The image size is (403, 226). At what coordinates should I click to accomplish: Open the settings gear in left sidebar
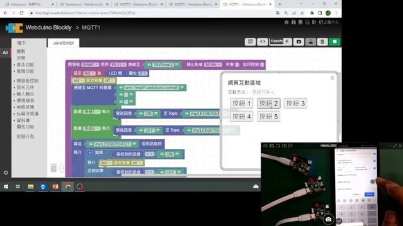[6, 173]
